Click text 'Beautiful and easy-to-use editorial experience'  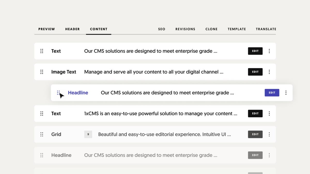(150, 134)
